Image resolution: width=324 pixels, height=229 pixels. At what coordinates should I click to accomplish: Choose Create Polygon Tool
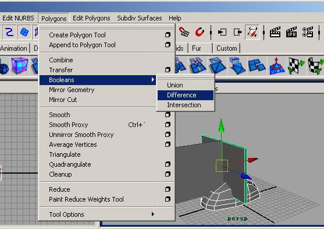77,35
